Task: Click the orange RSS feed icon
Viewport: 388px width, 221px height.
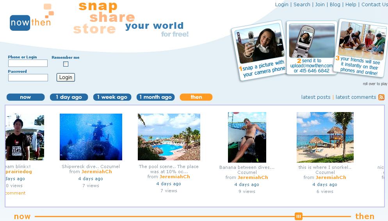Action: click(x=381, y=97)
